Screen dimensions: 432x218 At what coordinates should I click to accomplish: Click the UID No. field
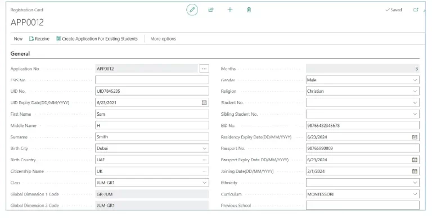[152, 92]
